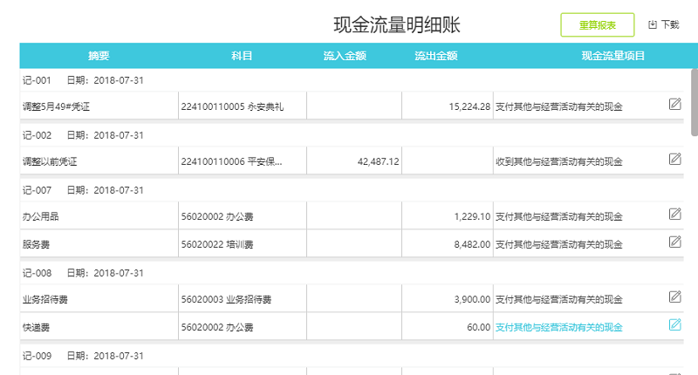
Task: Select the 流入金额 column header
Action: pyautogui.click(x=345, y=56)
